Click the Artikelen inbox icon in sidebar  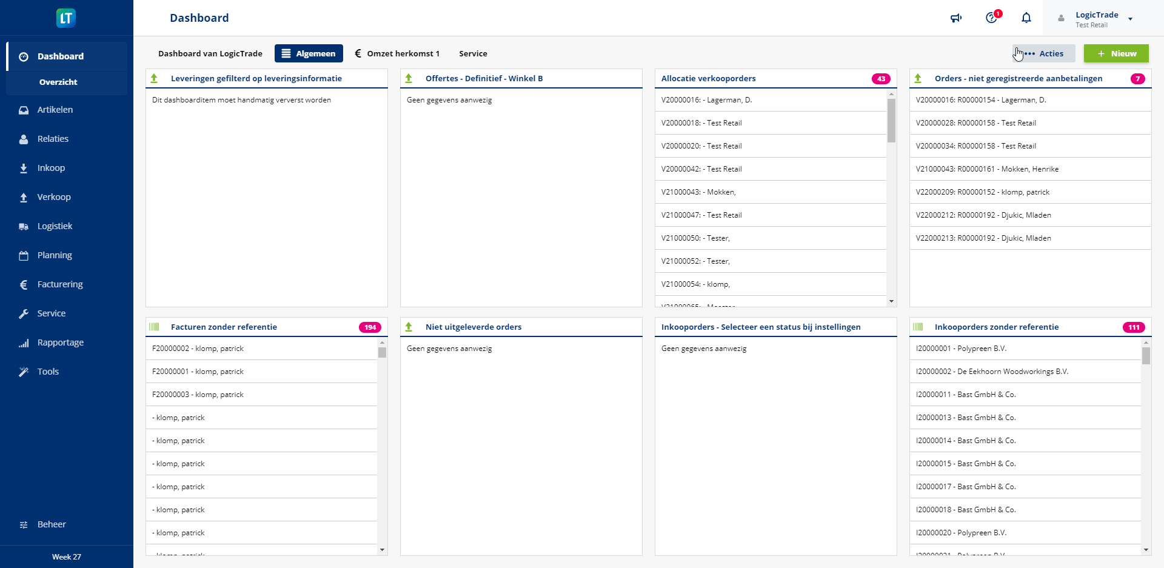[x=24, y=110]
